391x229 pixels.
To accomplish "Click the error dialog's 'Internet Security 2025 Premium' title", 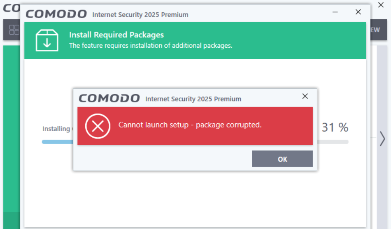I will [x=193, y=99].
